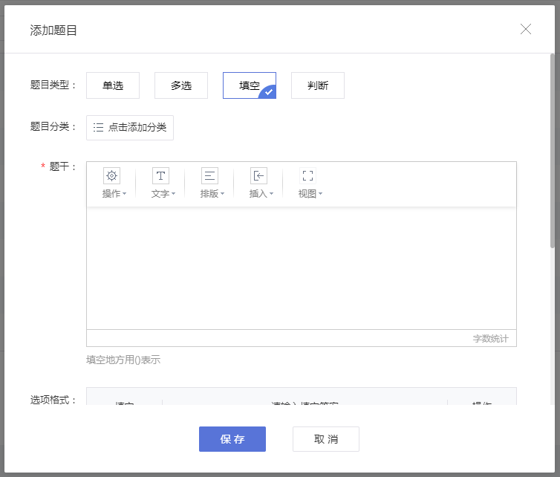Select 单选 question type
Image resolution: width=560 pixels, height=477 pixels.
(113, 85)
